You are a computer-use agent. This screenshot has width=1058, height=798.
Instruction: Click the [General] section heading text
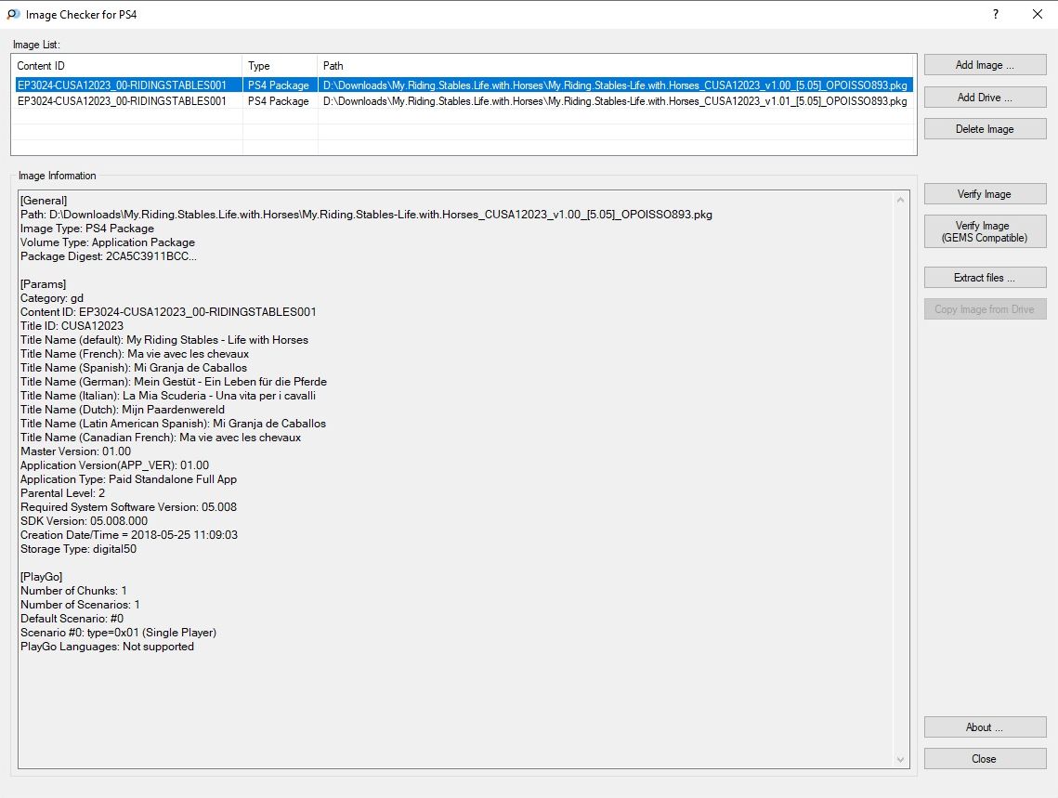pos(44,201)
